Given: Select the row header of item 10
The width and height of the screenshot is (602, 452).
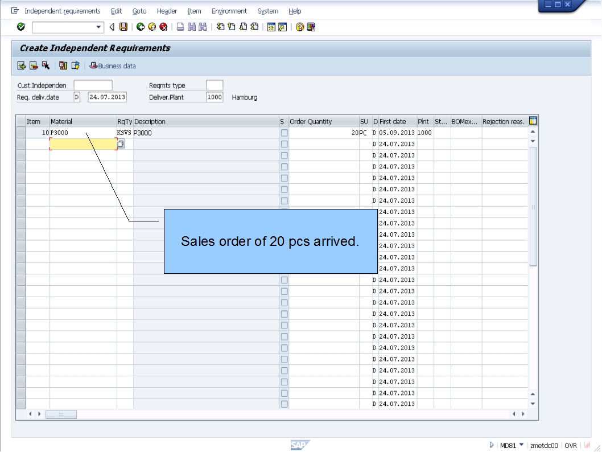Looking at the screenshot, I should pos(21,132).
